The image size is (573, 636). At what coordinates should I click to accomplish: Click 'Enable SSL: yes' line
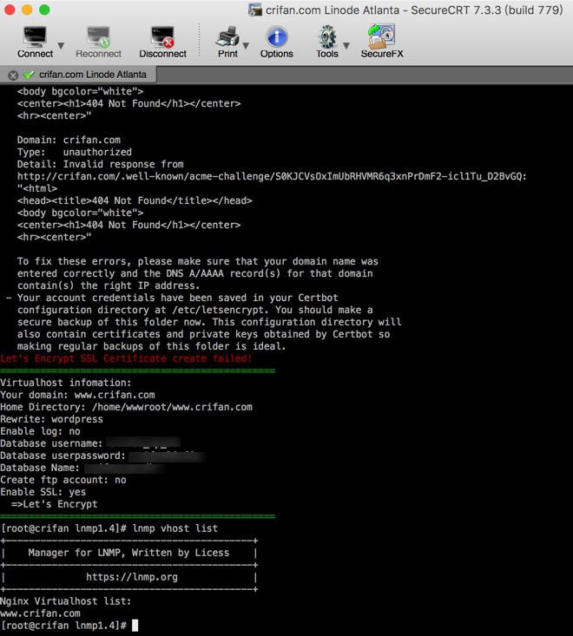(43, 492)
